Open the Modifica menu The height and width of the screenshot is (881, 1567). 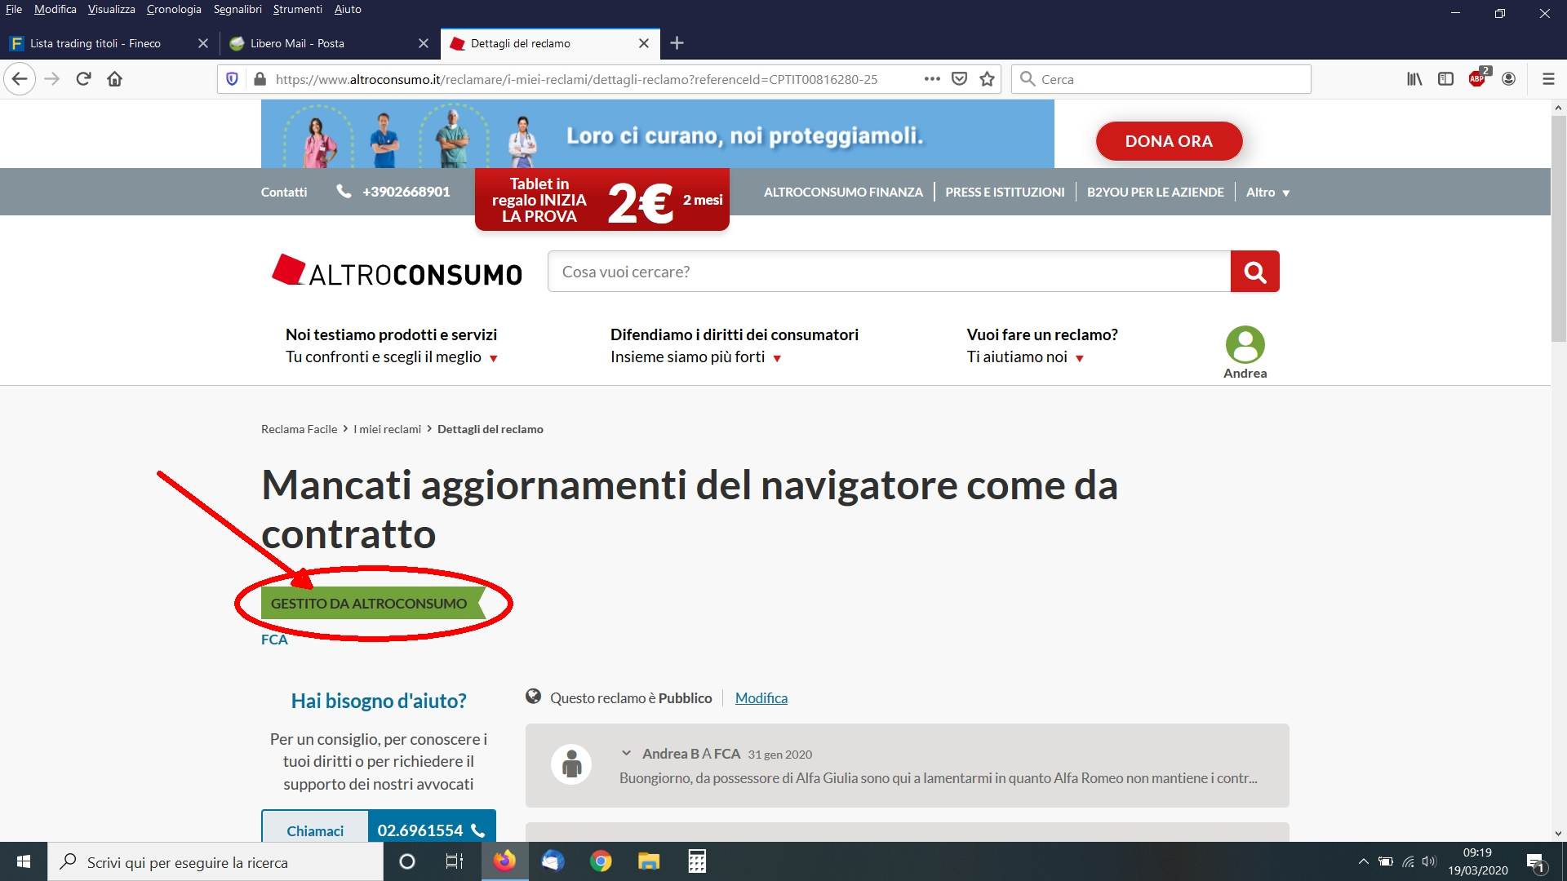coord(55,9)
